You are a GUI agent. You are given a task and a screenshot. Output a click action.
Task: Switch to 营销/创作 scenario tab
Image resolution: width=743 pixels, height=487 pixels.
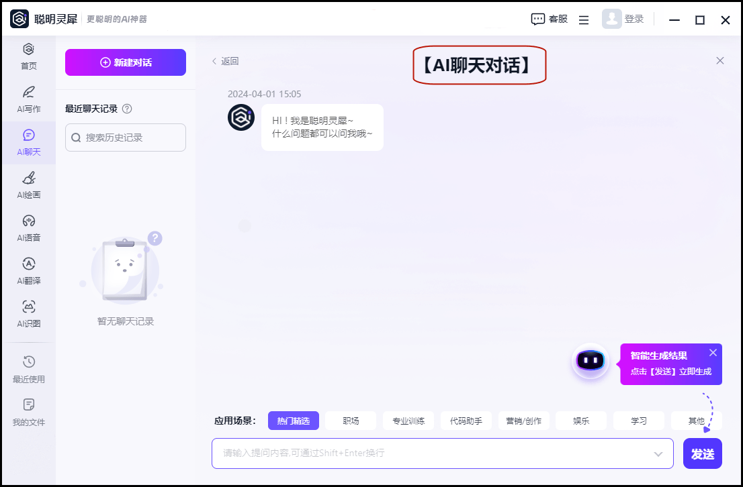(x=523, y=421)
